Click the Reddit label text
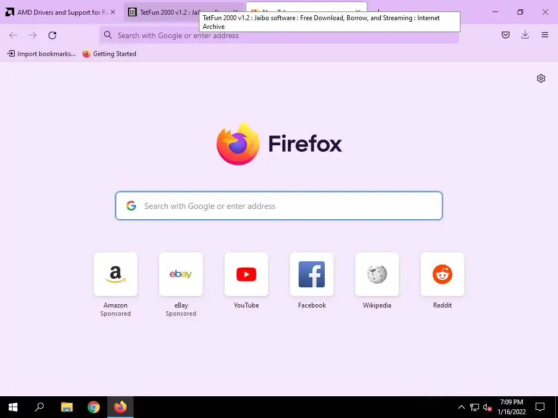Screen dimensions: 558x418 [442, 305]
